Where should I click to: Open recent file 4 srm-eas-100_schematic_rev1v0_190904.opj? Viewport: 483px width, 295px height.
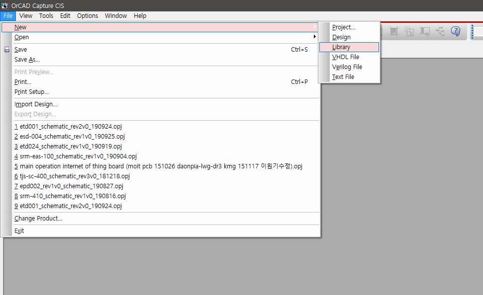coord(160,156)
